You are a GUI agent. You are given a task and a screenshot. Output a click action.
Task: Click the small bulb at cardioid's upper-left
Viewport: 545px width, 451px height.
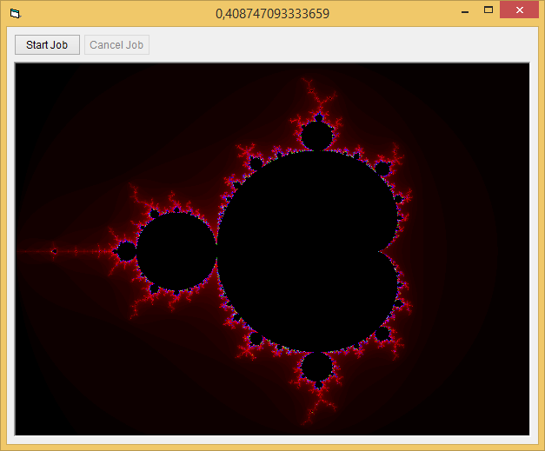point(256,163)
